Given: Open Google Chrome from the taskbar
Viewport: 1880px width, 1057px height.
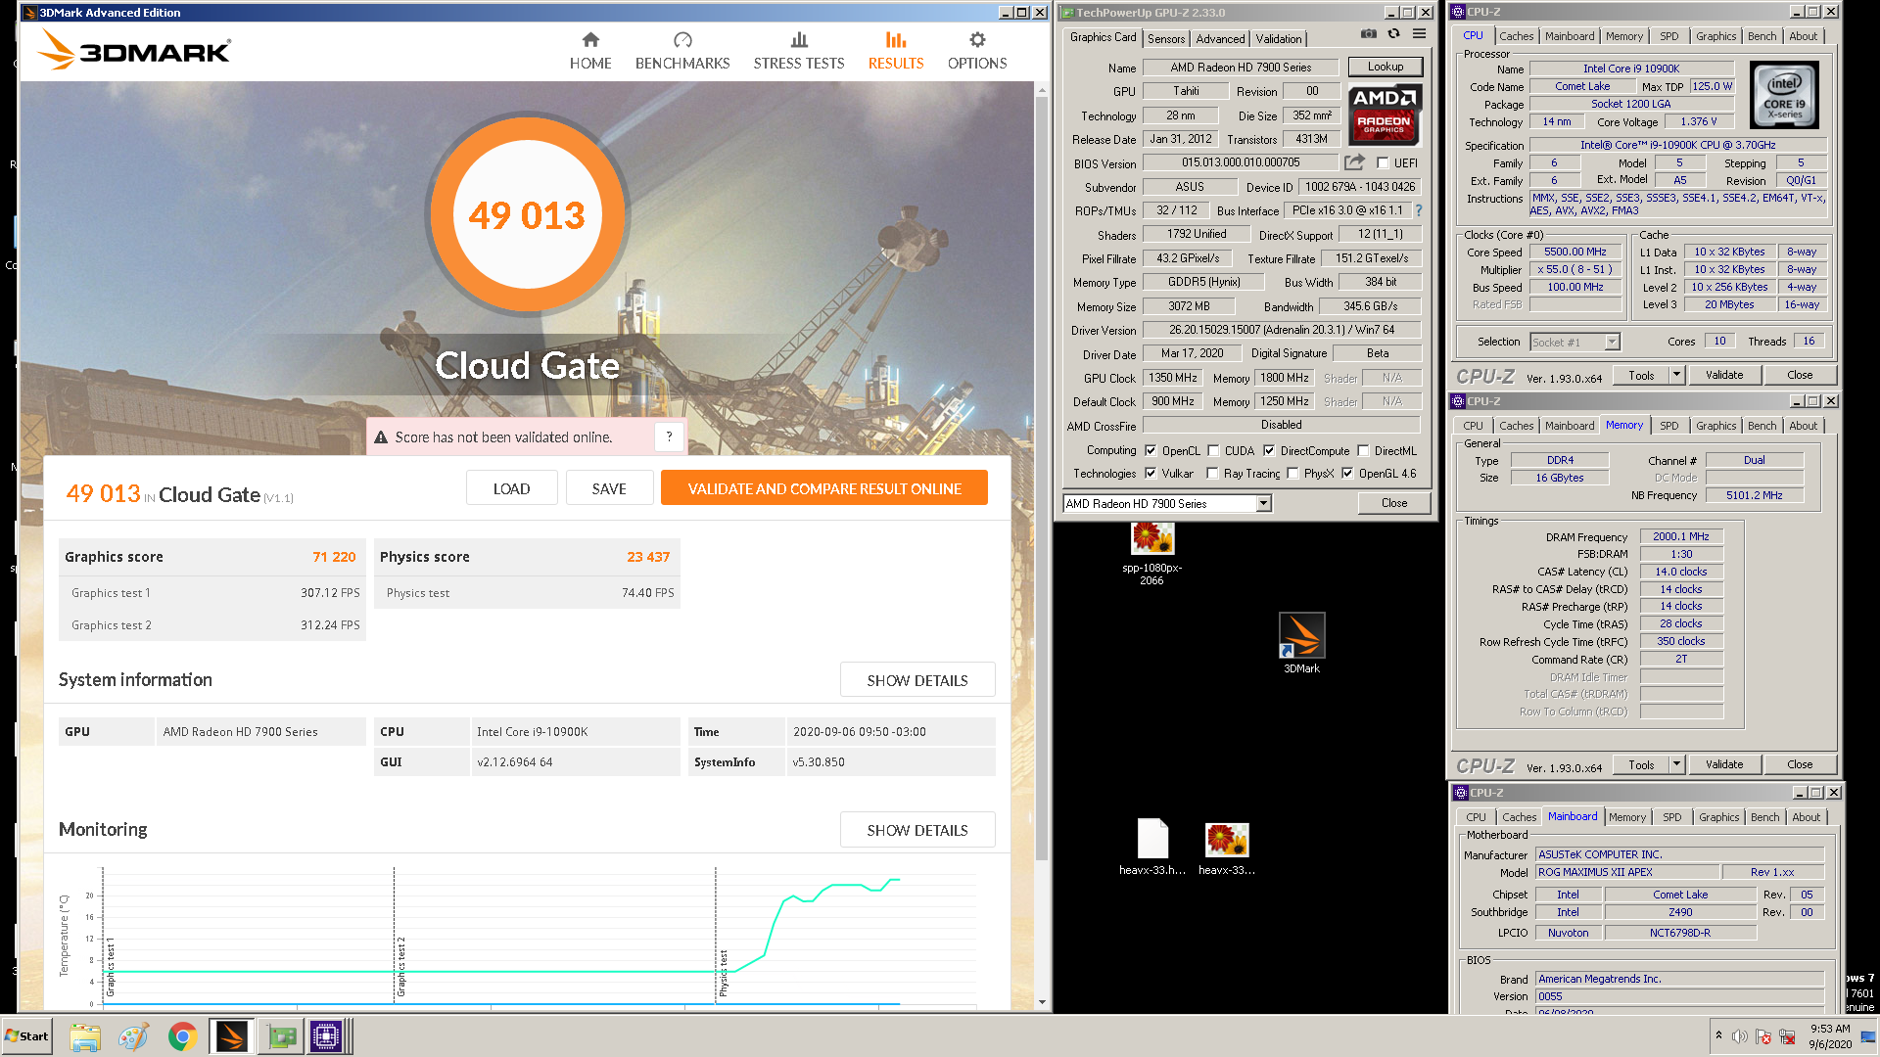Looking at the screenshot, I should coord(182,1036).
